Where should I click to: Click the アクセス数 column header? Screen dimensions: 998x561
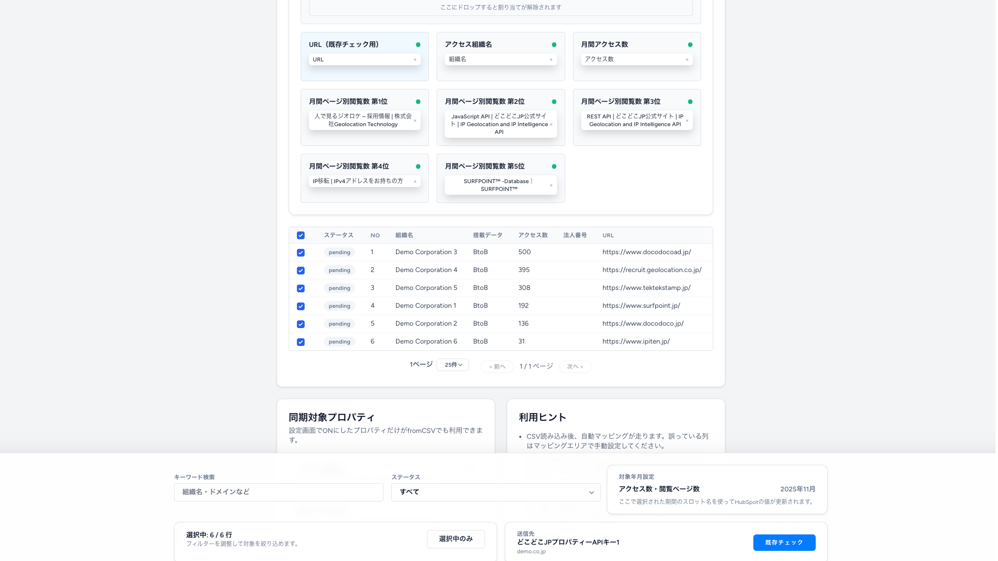(533, 235)
